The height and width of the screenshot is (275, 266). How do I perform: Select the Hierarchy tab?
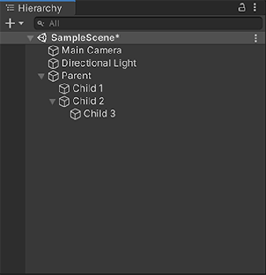click(38, 8)
